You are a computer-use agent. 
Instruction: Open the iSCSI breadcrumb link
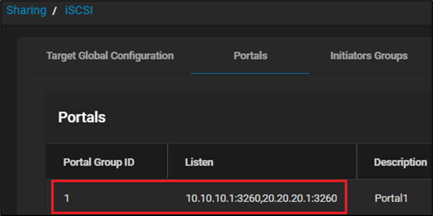click(x=78, y=10)
